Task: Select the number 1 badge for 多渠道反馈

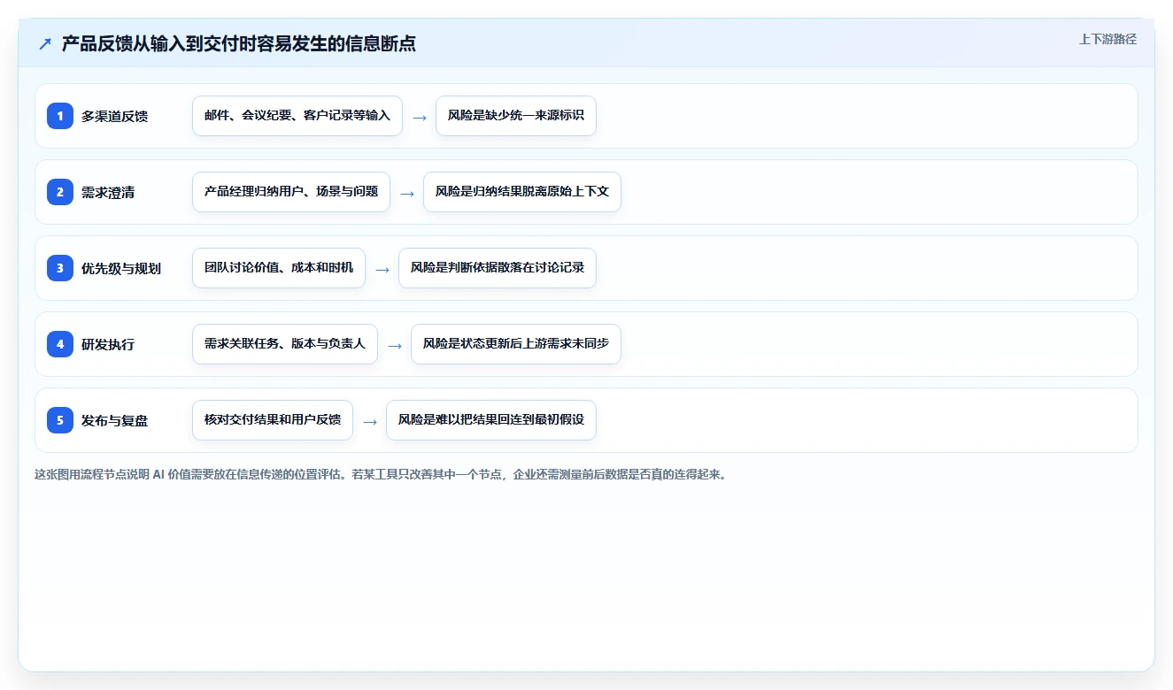Action: click(60, 116)
